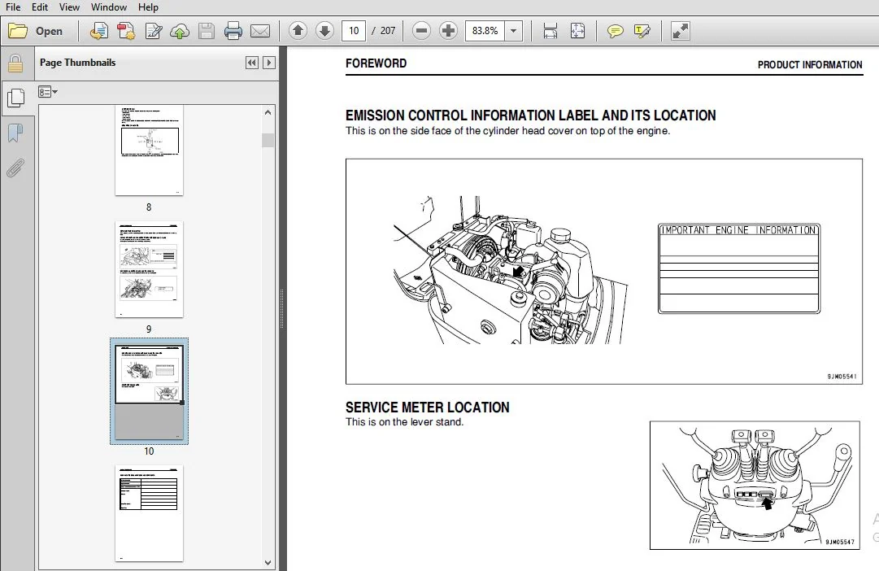
Task: Toggle the Page Thumbnails panel icon
Action: pos(16,98)
